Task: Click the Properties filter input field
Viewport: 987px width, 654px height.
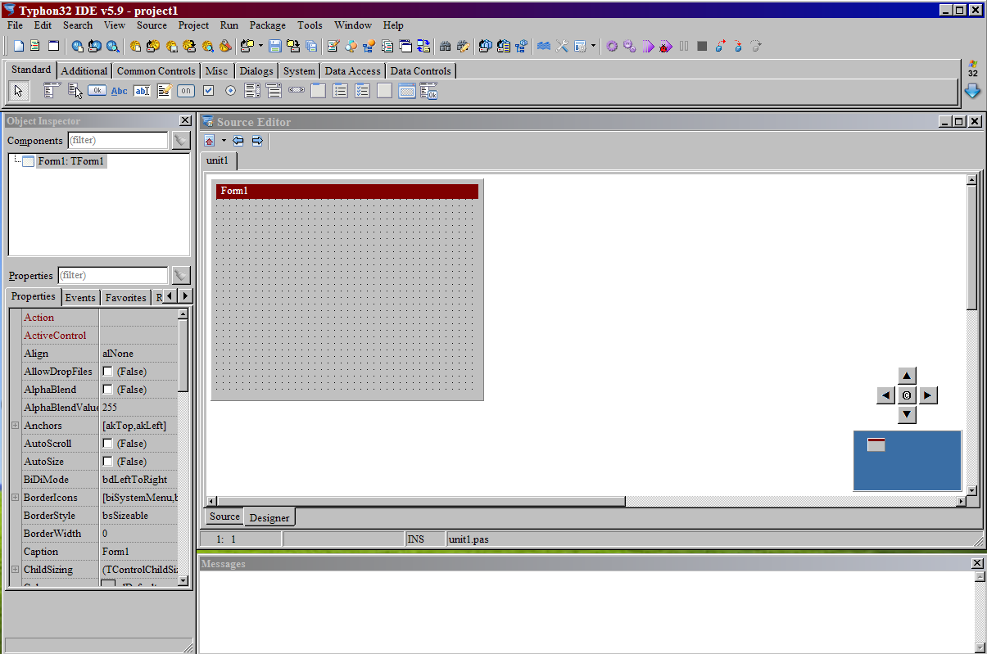Action: pos(112,275)
